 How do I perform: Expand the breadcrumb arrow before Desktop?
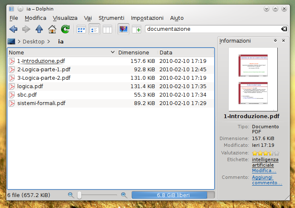[19, 41]
